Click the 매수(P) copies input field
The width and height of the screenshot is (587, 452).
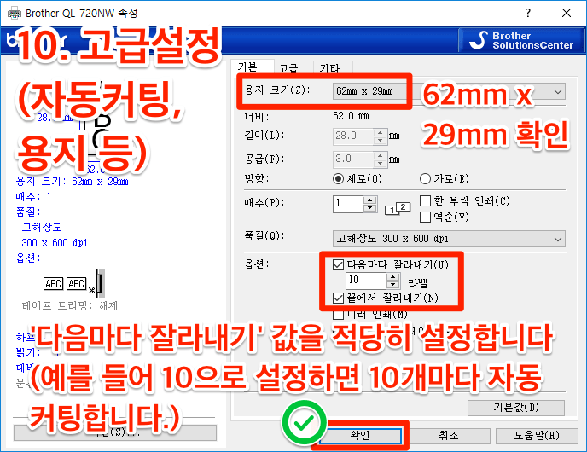coord(348,204)
